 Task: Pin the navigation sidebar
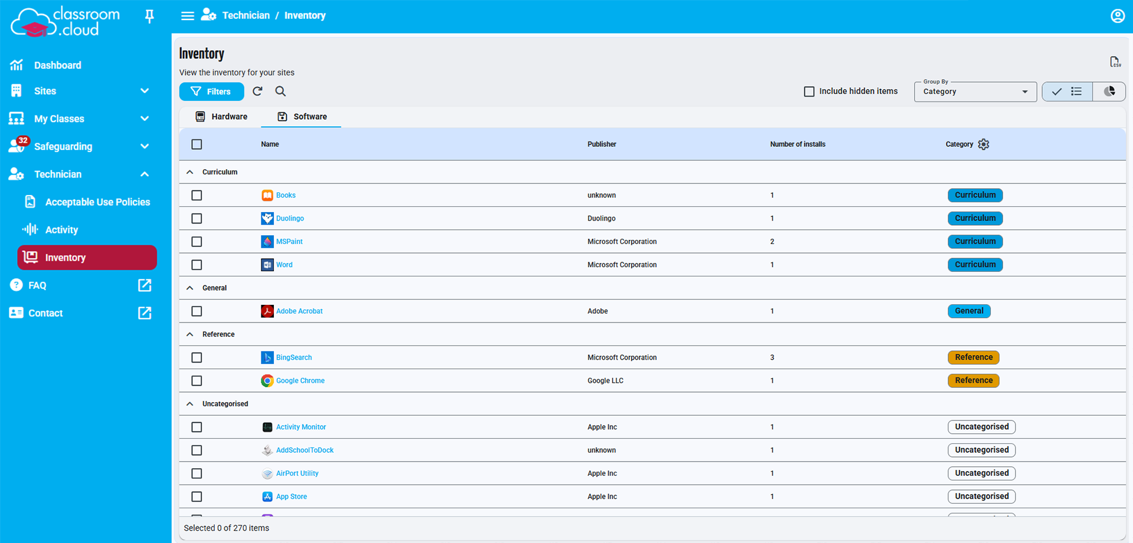(149, 16)
